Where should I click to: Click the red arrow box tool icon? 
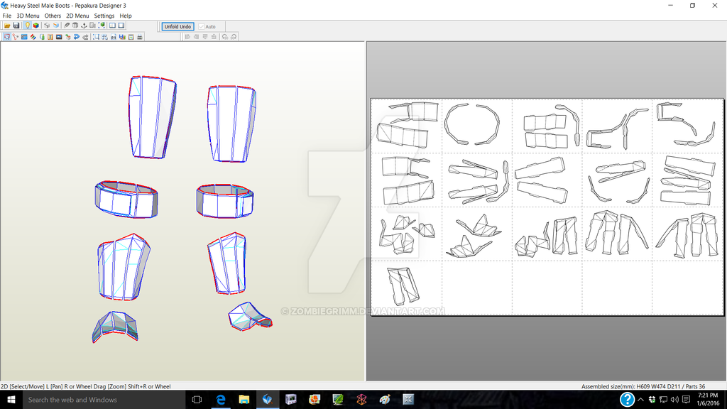(67, 37)
